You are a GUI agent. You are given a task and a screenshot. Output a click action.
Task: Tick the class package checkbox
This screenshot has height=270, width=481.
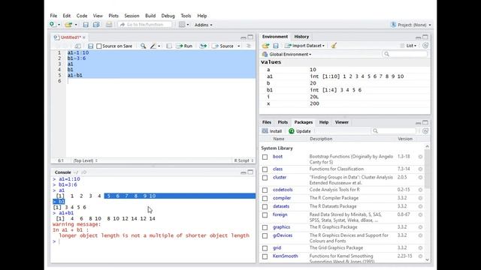point(265,169)
